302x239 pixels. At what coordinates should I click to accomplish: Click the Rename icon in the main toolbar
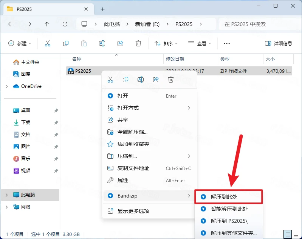click(102, 43)
